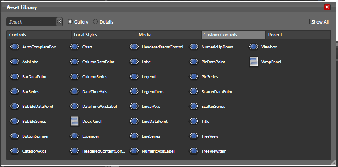Click the 'Asset Library' title text
338x167 pixels.
[x=22, y=7]
